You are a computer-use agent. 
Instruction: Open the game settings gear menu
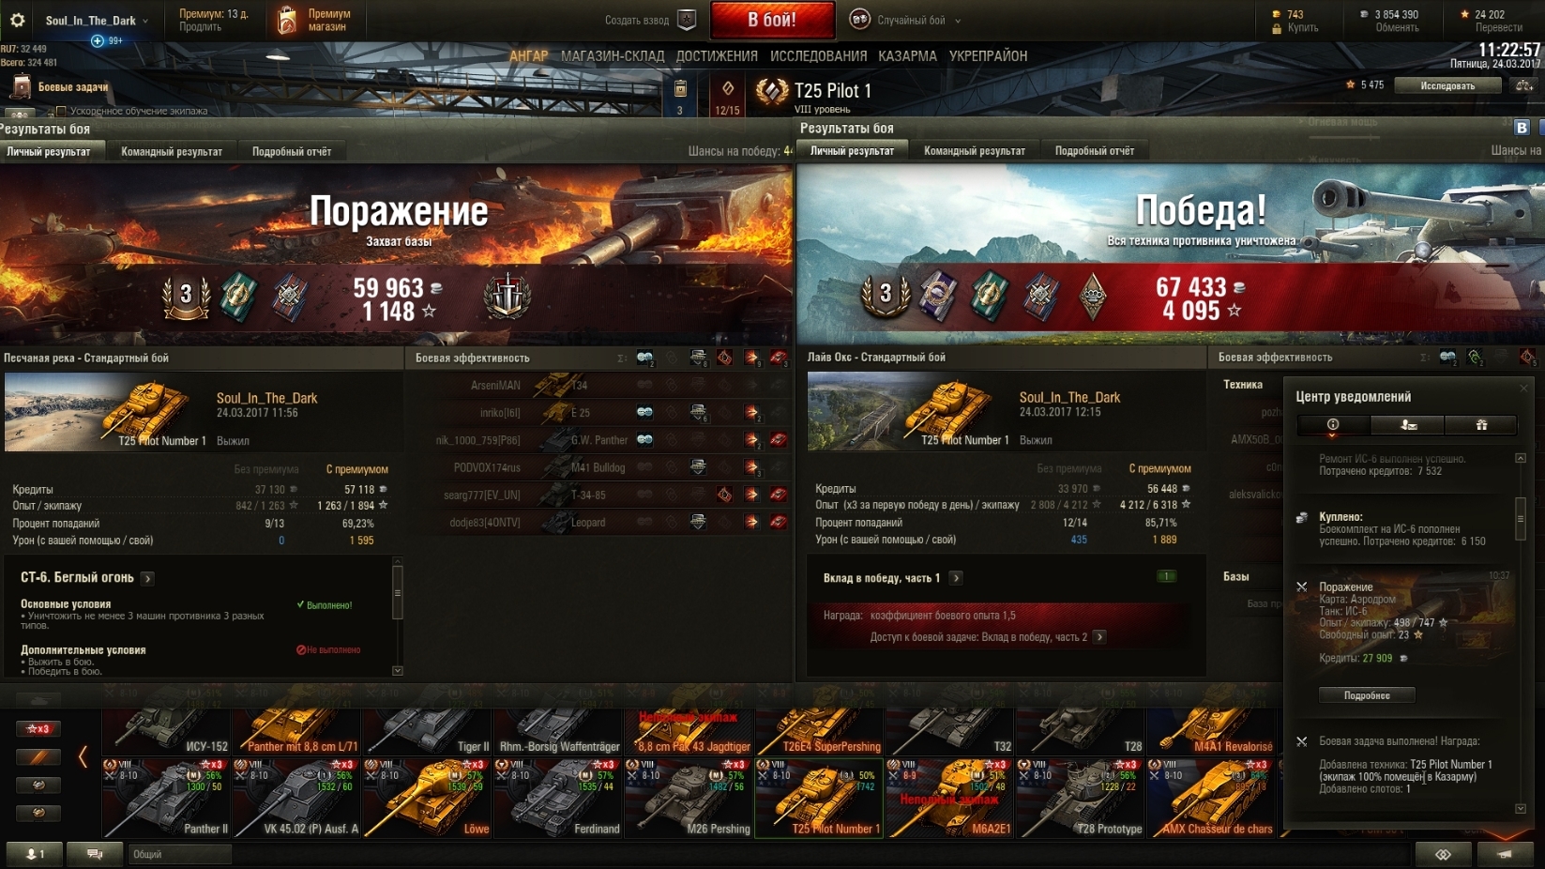coord(17,20)
